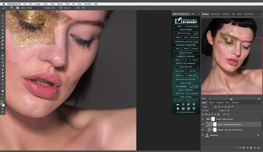Add a layer style with fx icon
The width and height of the screenshot is (263, 152).
pos(240,148)
